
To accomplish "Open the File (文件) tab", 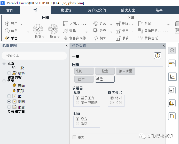I will (x=10, y=10).
